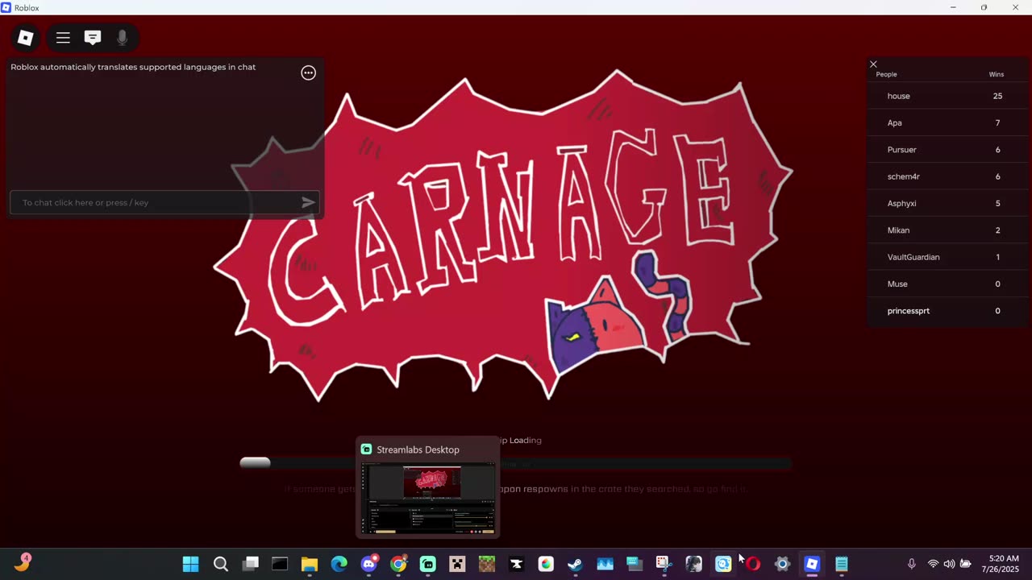The height and width of the screenshot is (580, 1032).
Task: Open the widgets icon with badge 4
Action: tap(22, 562)
